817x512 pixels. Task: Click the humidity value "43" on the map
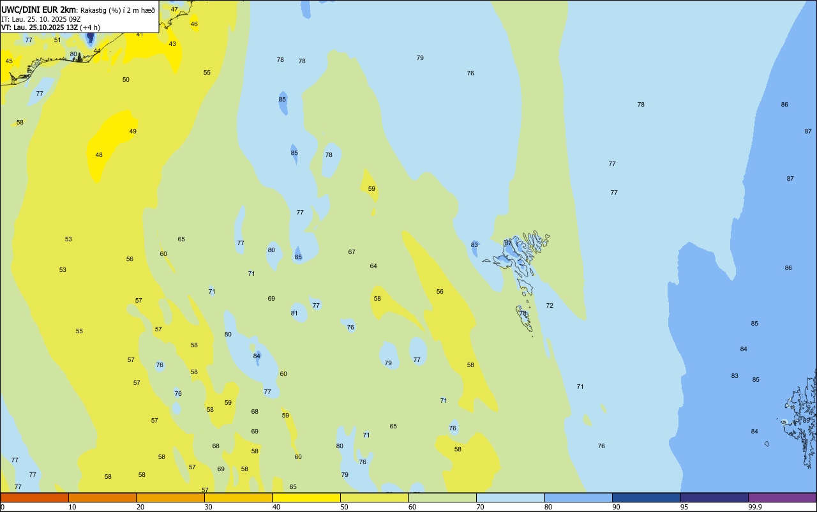point(172,44)
